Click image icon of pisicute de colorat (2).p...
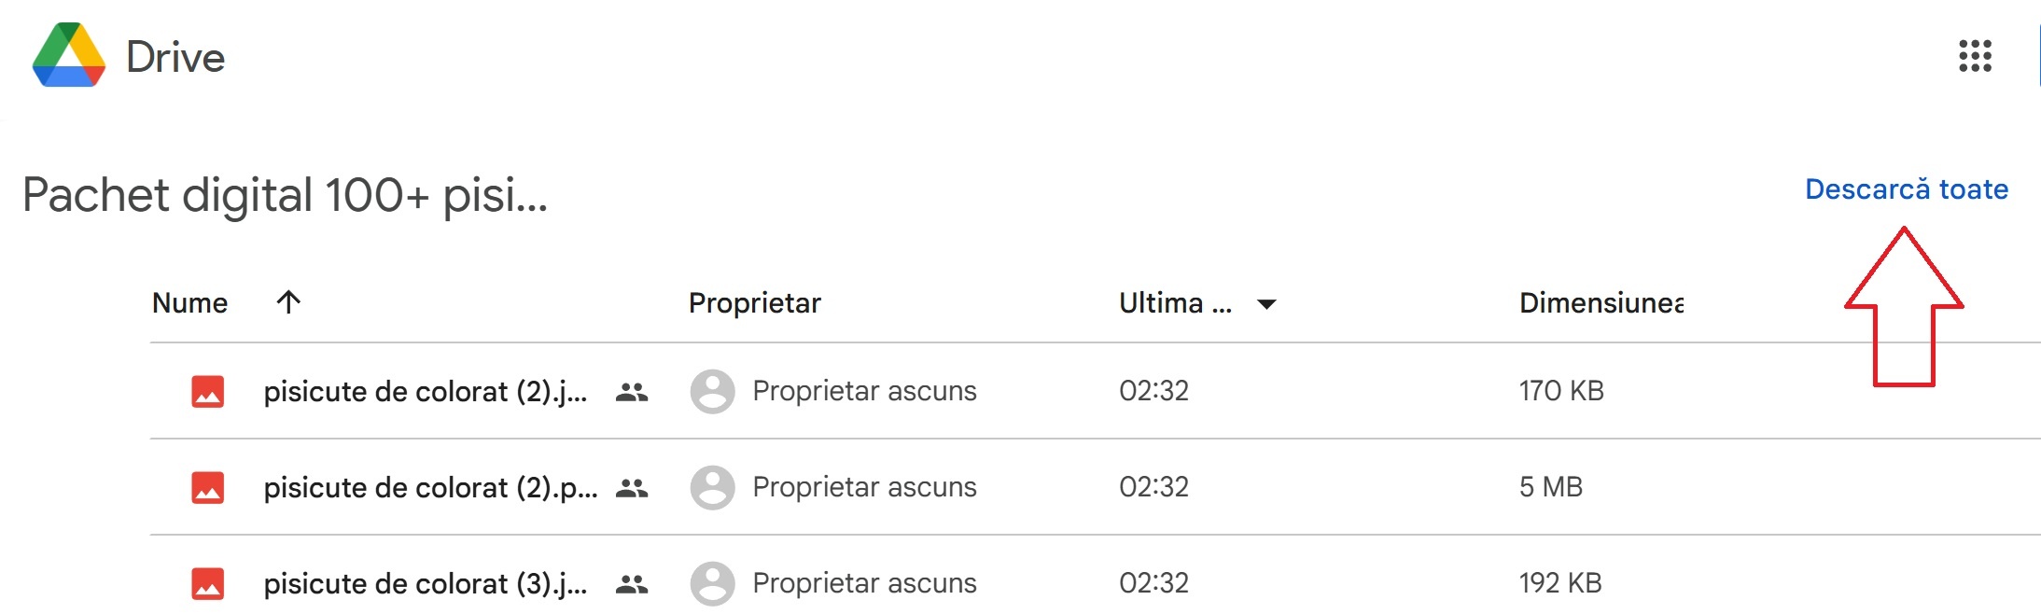2041x614 pixels. 207,487
